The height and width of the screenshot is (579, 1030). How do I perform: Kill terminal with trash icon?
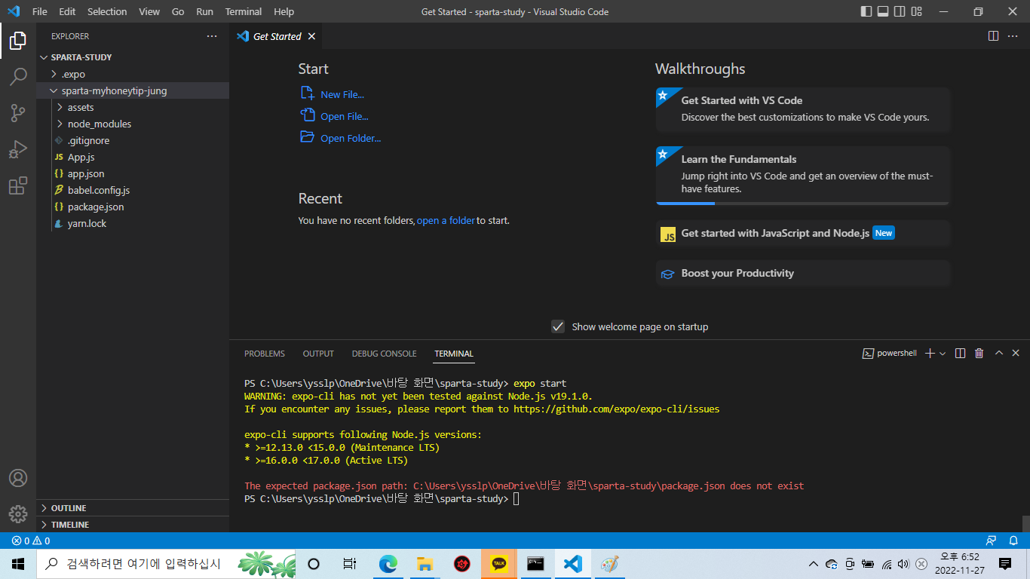point(979,353)
